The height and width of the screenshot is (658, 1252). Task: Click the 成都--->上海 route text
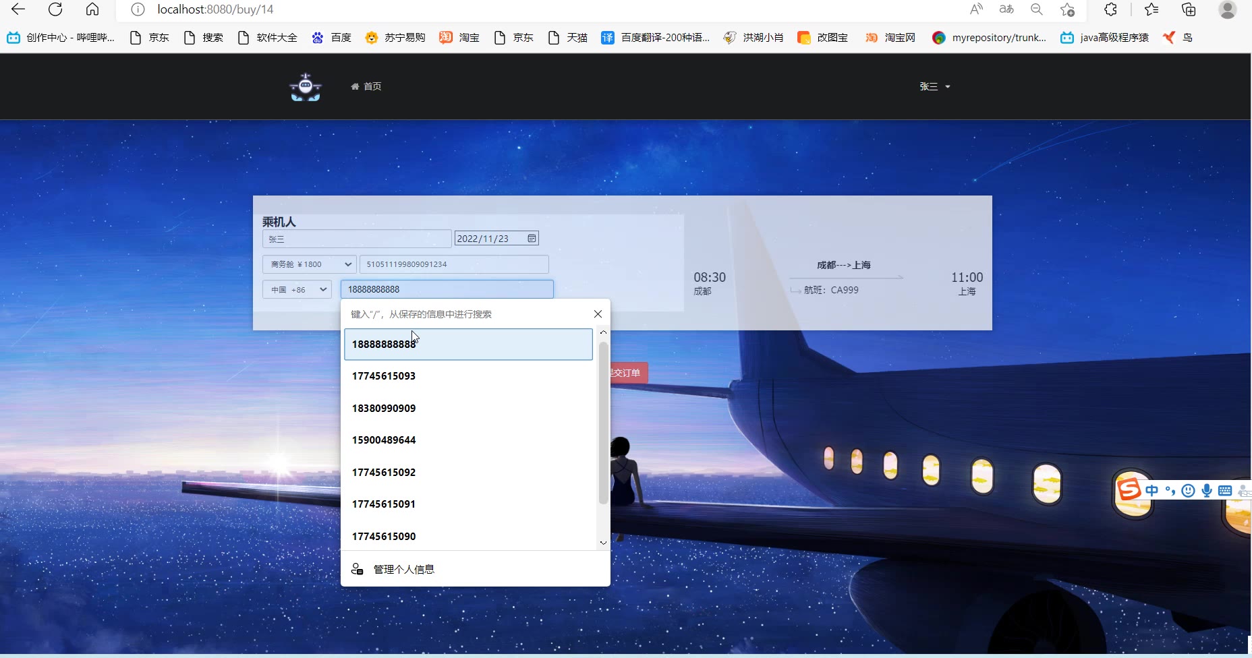tap(843, 265)
